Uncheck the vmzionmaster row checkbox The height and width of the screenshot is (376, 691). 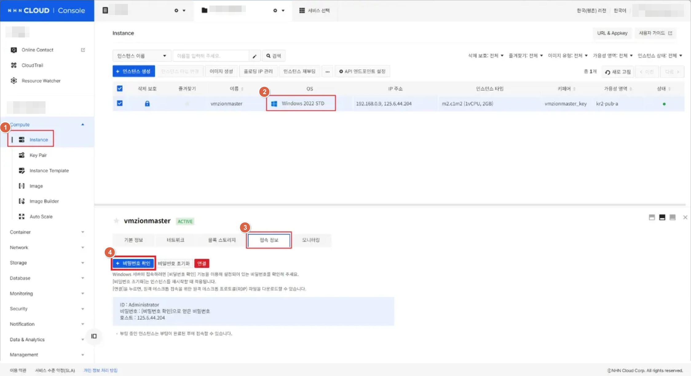click(x=120, y=103)
